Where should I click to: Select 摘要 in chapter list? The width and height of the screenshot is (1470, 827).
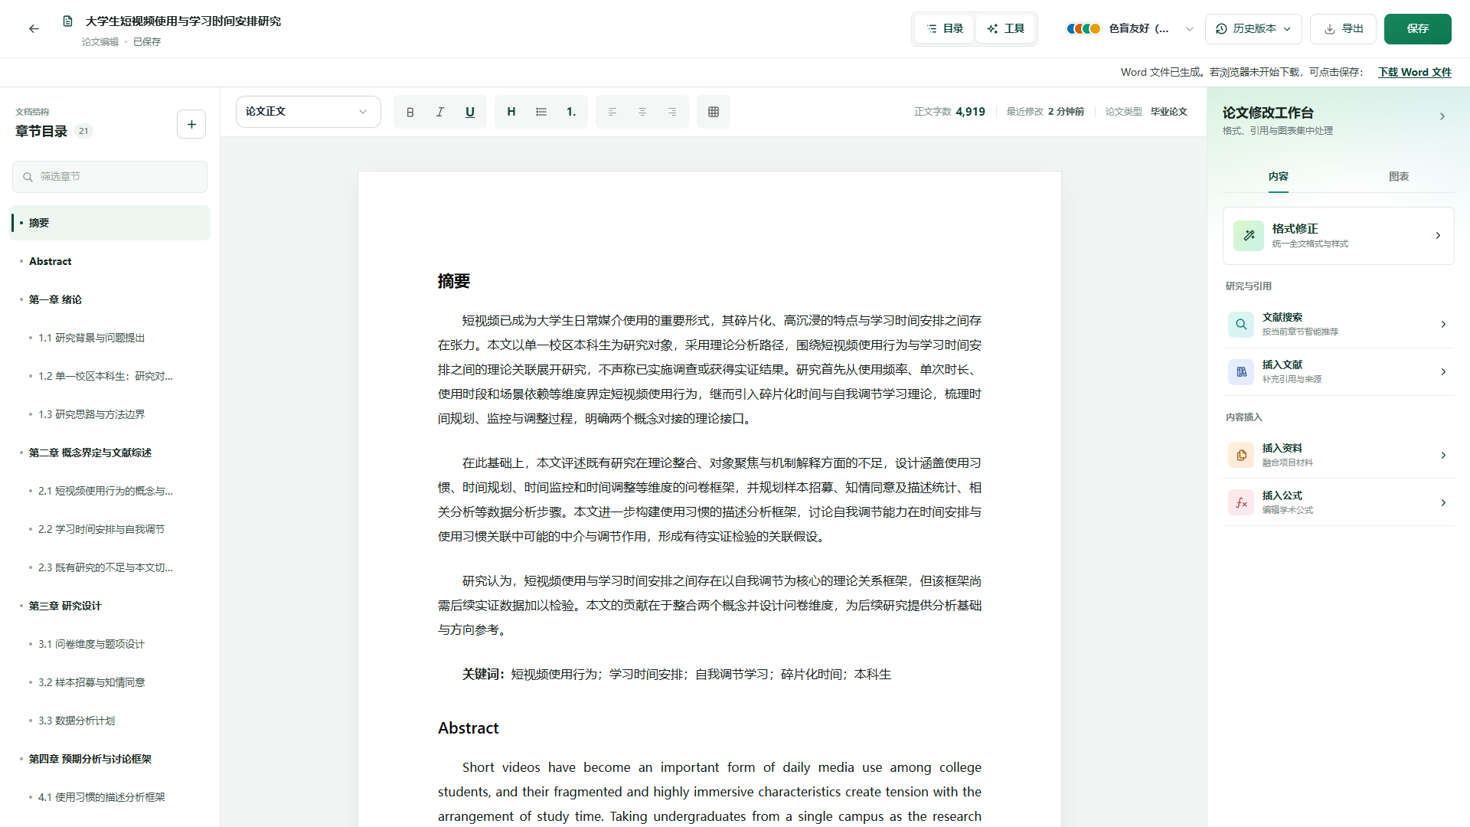tap(109, 223)
